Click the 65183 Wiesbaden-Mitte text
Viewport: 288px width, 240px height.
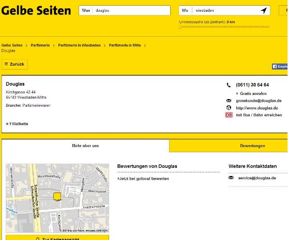pos(26,98)
